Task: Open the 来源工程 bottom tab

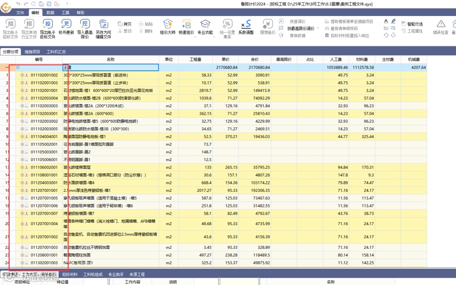Action: (137, 274)
